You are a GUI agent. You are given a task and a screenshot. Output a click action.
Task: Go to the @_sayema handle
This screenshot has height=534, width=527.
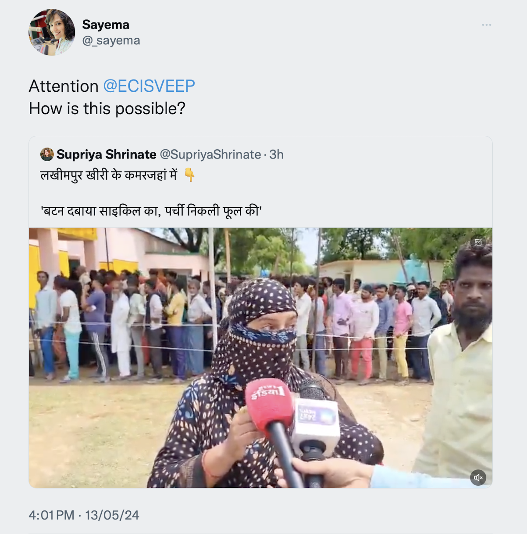pyautogui.click(x=111, y=40)
